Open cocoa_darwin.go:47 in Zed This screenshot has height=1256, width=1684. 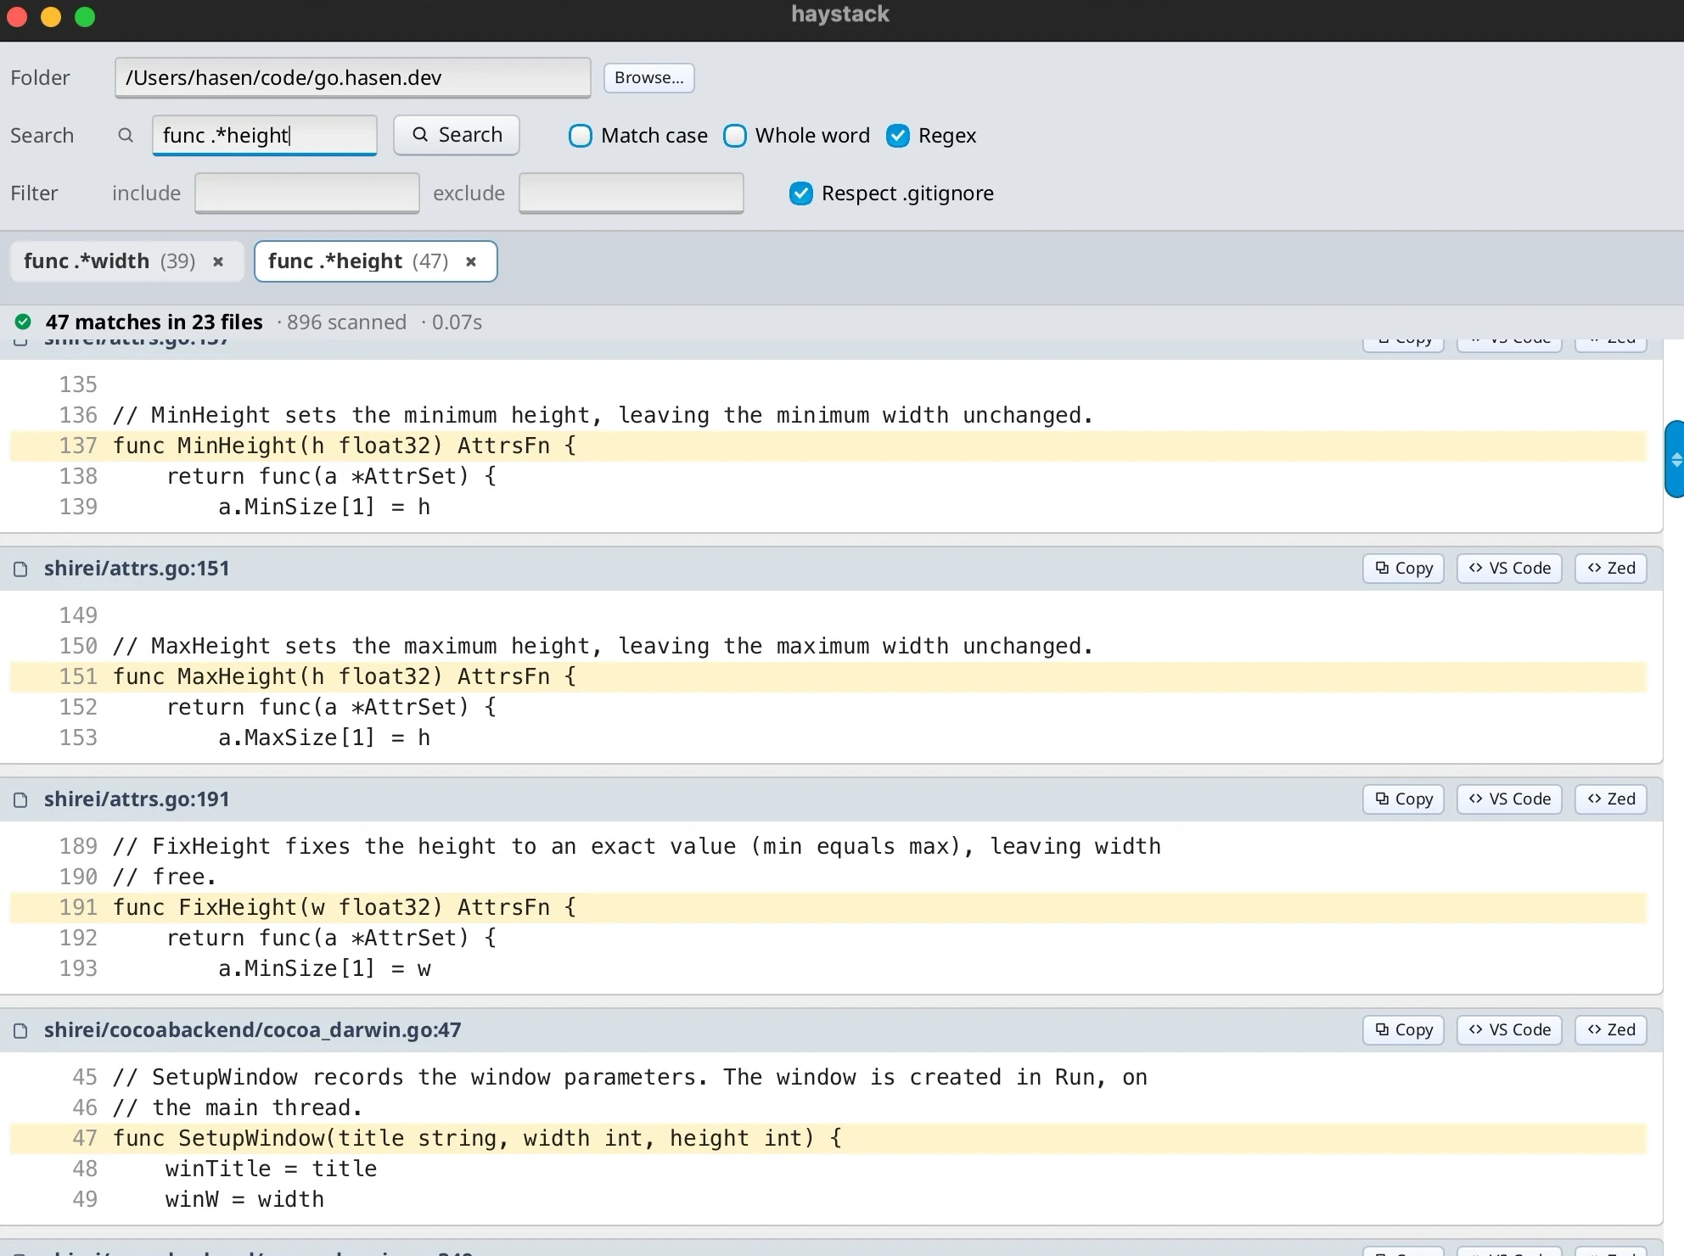pyautogui.click(x=1611, y=1030)
